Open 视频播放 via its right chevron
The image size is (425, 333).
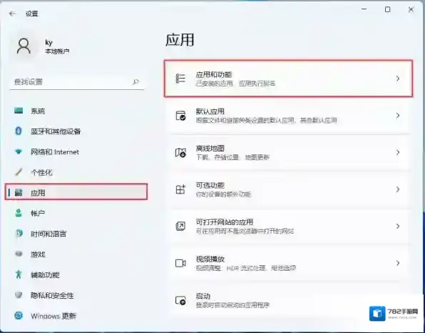click(x=398, y=263)
